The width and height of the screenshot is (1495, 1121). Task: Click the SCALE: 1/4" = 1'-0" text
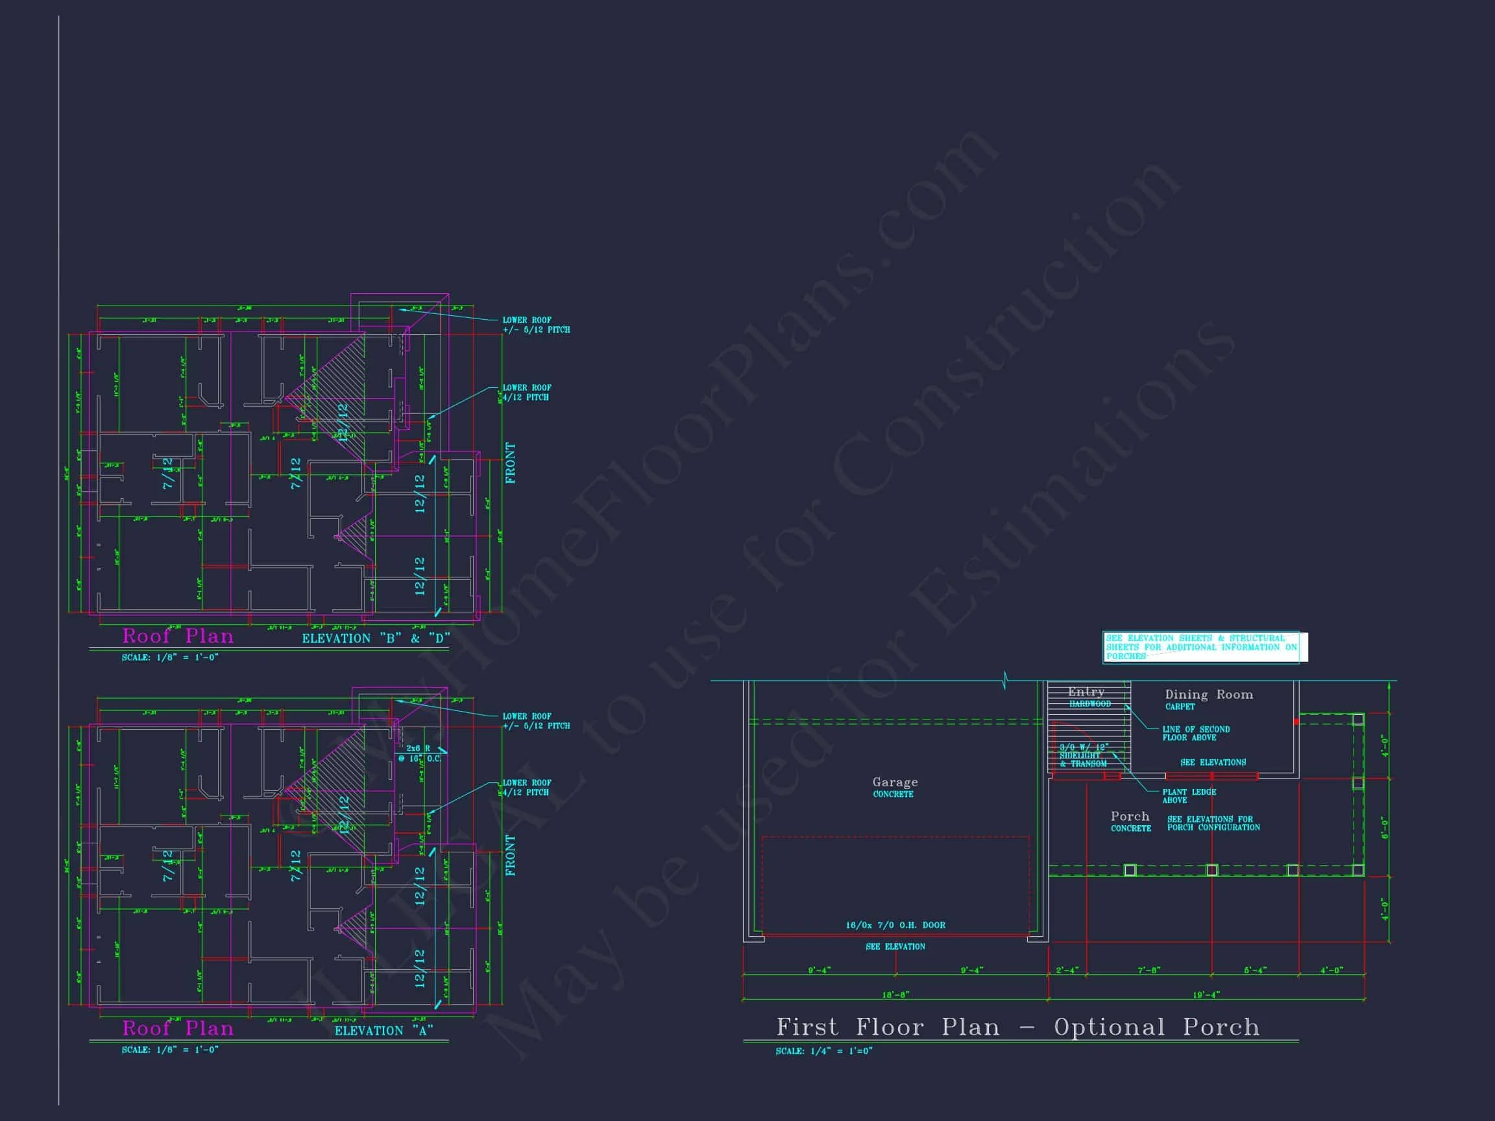tap(823, 1051)
